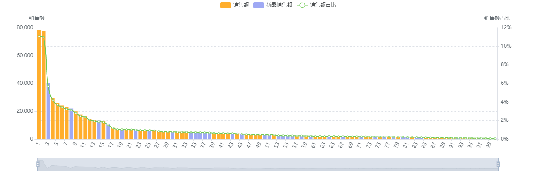Screen dimensions: 556x174
Task: Click the orange 销售额 legend color swatch
Action: 225,5
